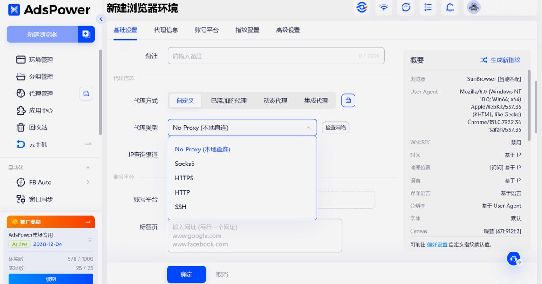This screenshot has width=542, height=284.
Task: Open the notifications bell
Action: tap(450, 7)
